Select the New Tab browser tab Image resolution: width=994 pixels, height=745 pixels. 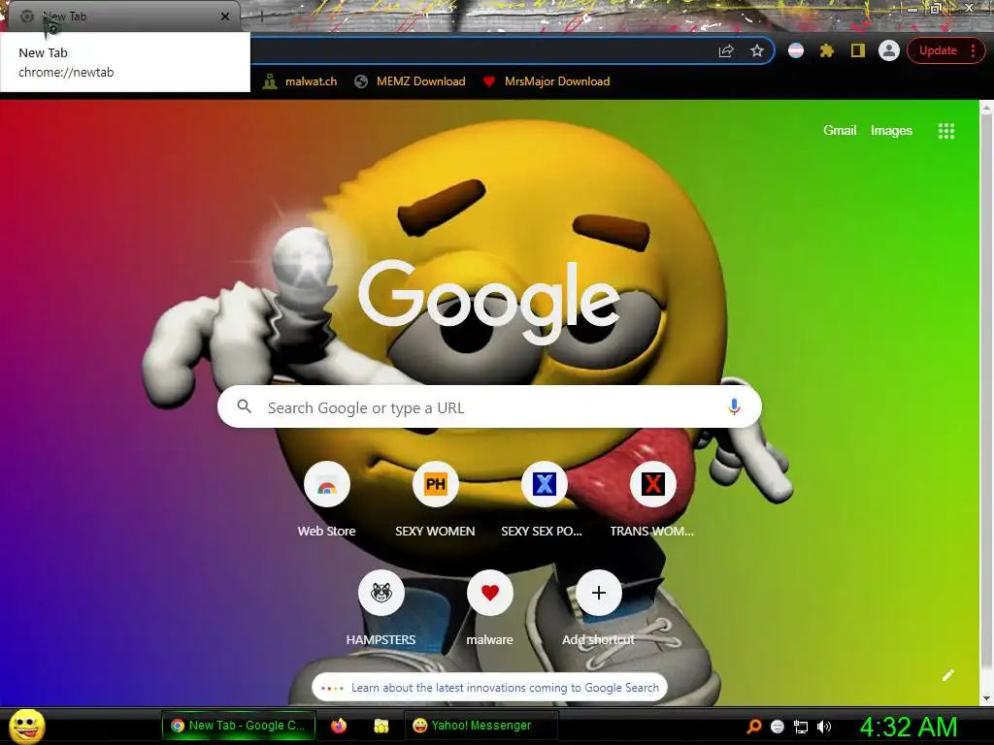pos(123,16)
